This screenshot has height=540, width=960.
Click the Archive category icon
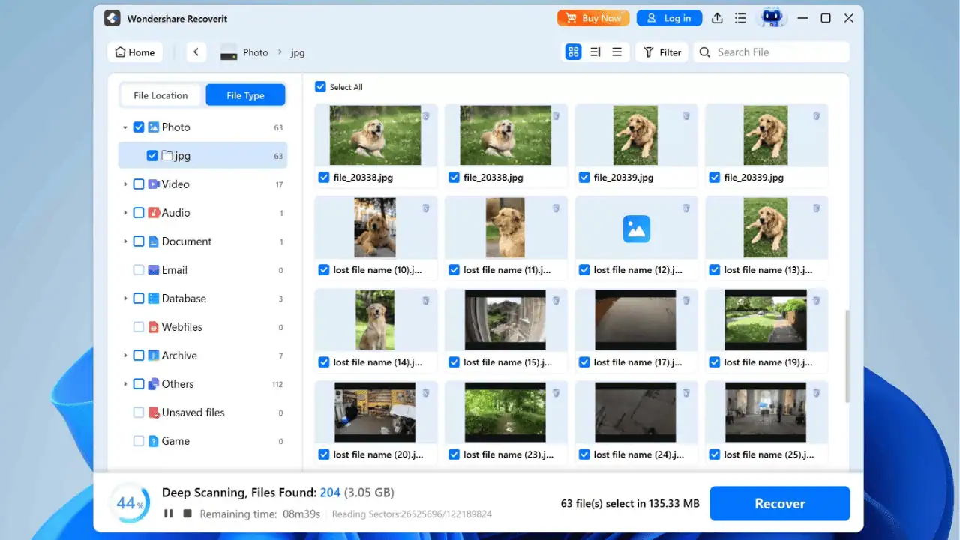pos(153,355)
